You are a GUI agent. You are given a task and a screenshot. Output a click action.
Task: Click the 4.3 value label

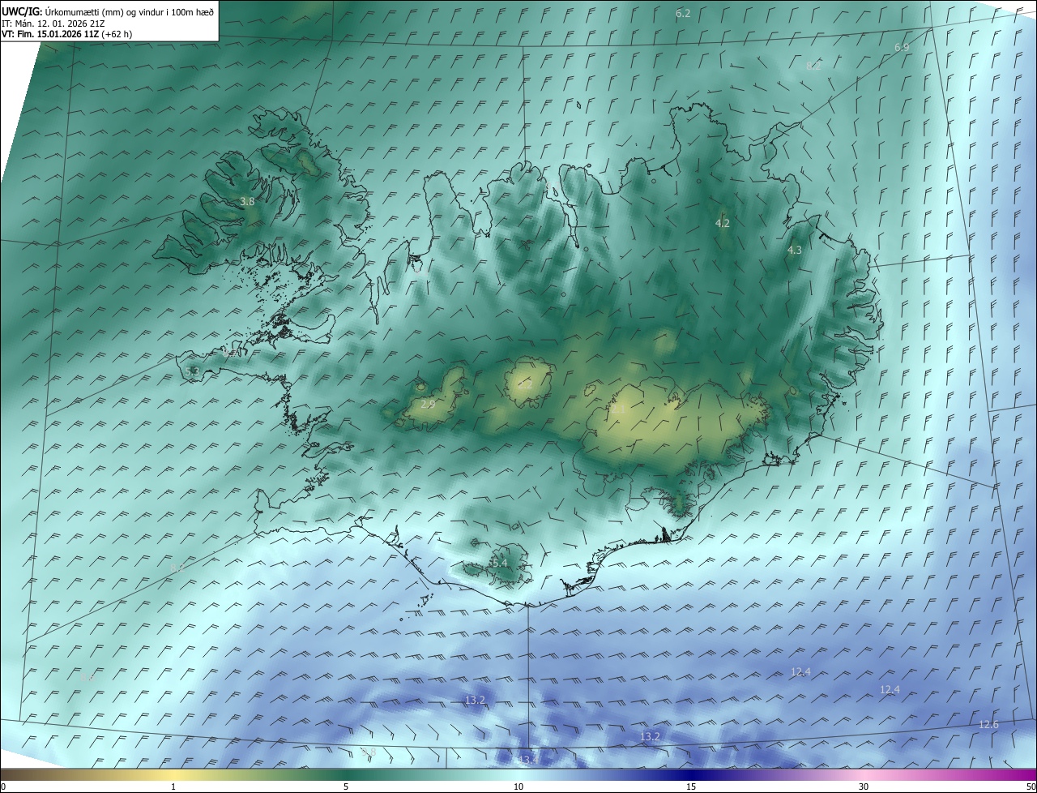pyautogui.click(x=795, y=251)
